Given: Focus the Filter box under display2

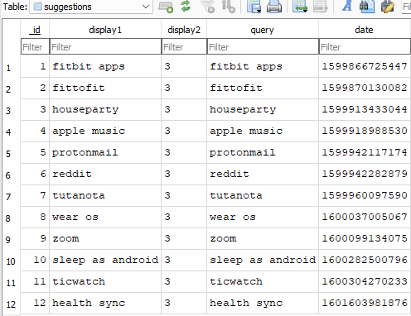Looking at the screenshot, I should click(184, 47).
